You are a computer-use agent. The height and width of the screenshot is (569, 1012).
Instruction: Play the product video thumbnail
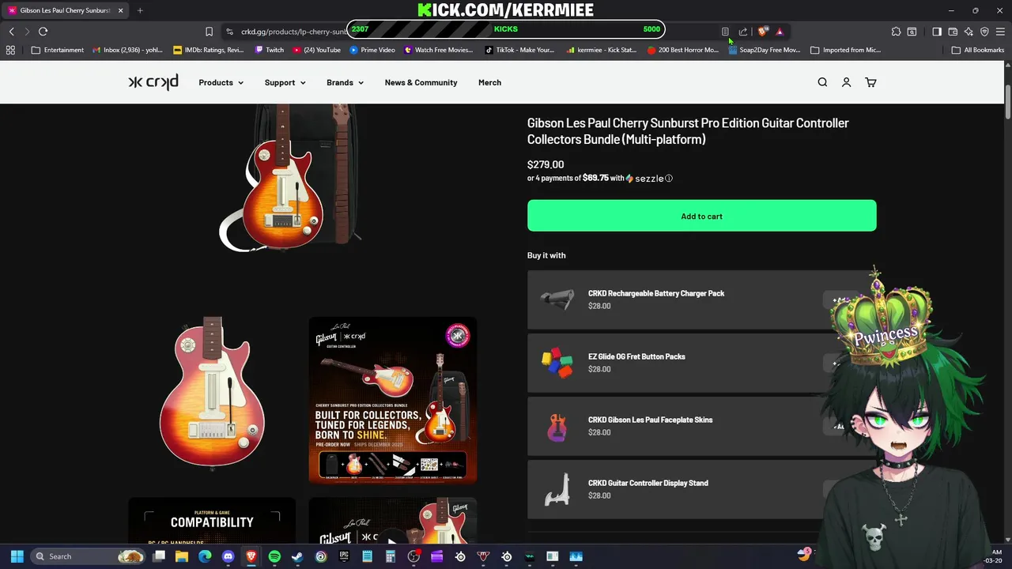click(393, 522)
